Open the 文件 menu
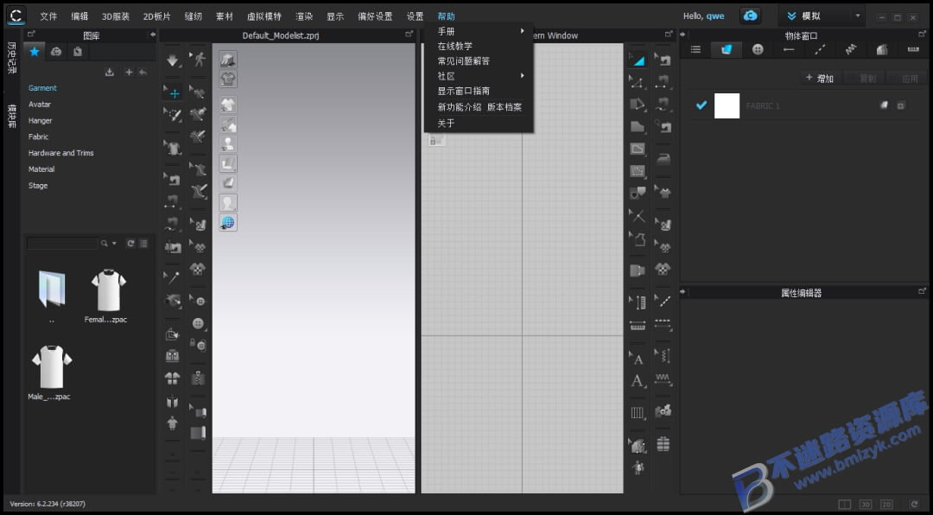 48,16
